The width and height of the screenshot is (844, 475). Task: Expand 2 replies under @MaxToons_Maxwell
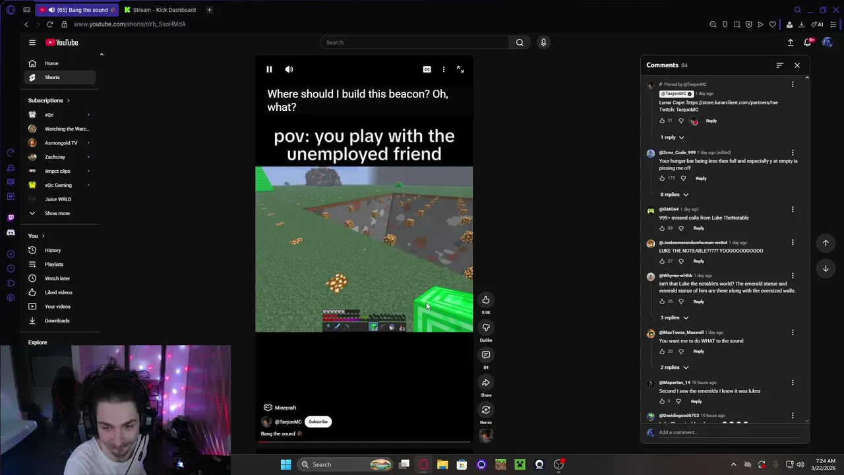click(x=675, y=367)
